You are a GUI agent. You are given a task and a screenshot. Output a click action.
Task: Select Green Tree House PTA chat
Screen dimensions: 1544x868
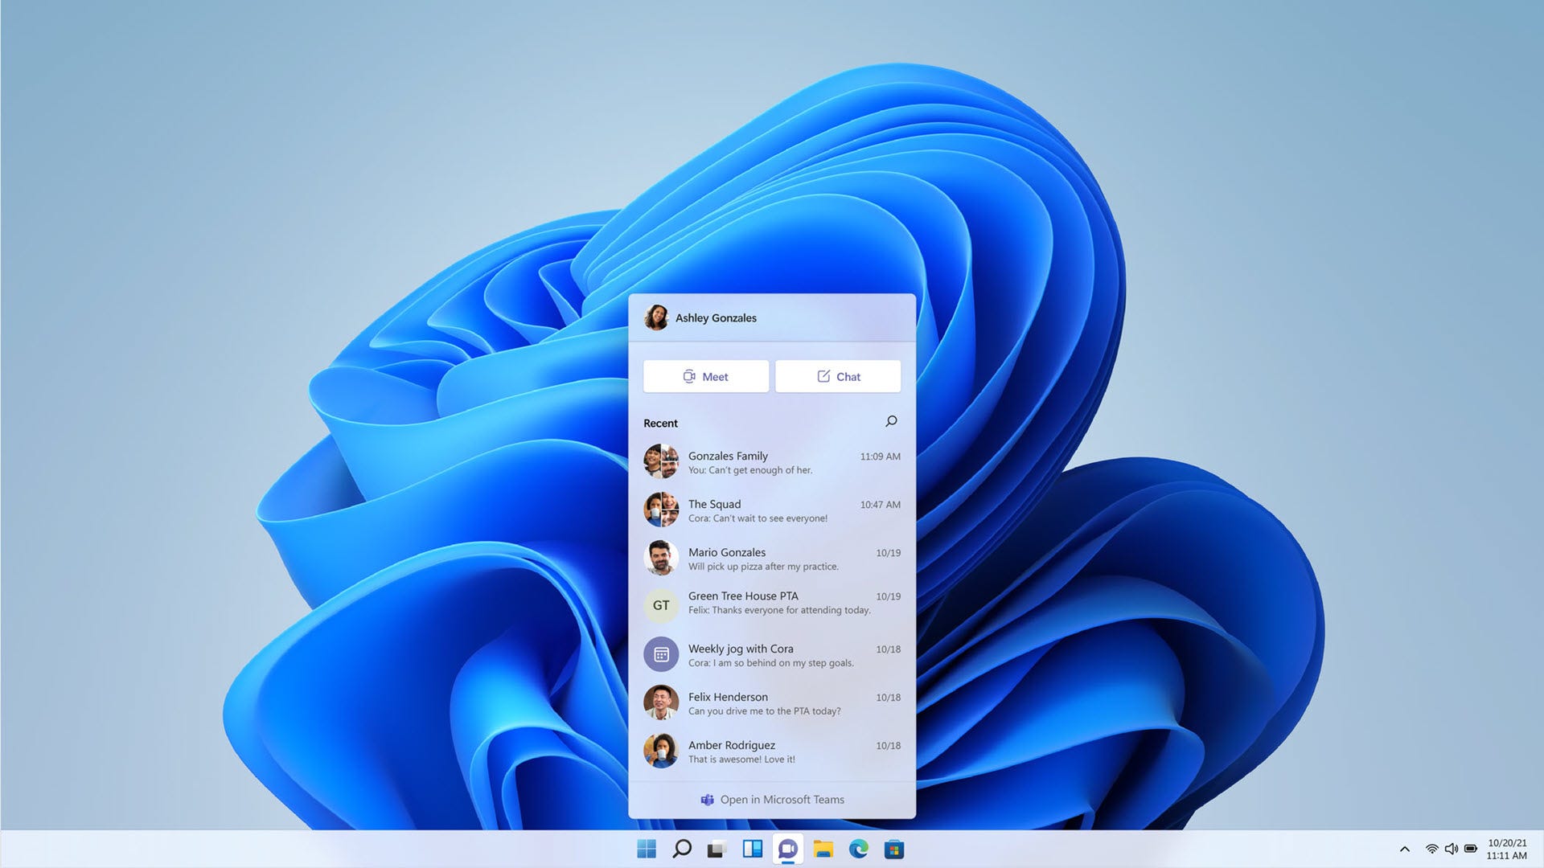pos(771,602)
